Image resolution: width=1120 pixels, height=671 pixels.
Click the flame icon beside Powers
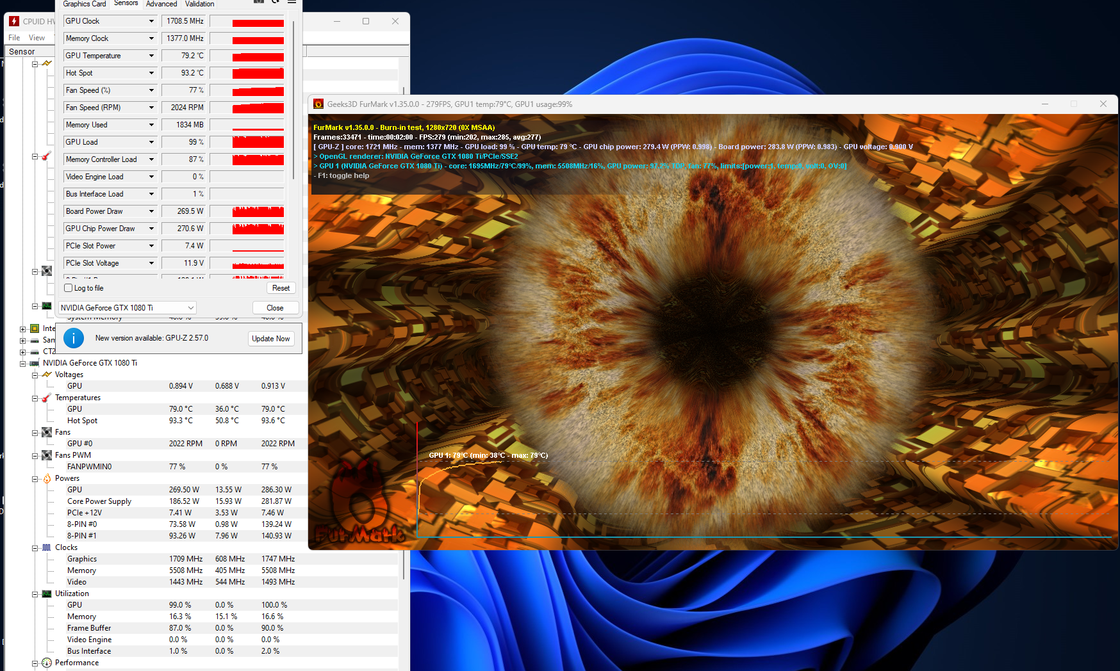(x=47, y=478)
